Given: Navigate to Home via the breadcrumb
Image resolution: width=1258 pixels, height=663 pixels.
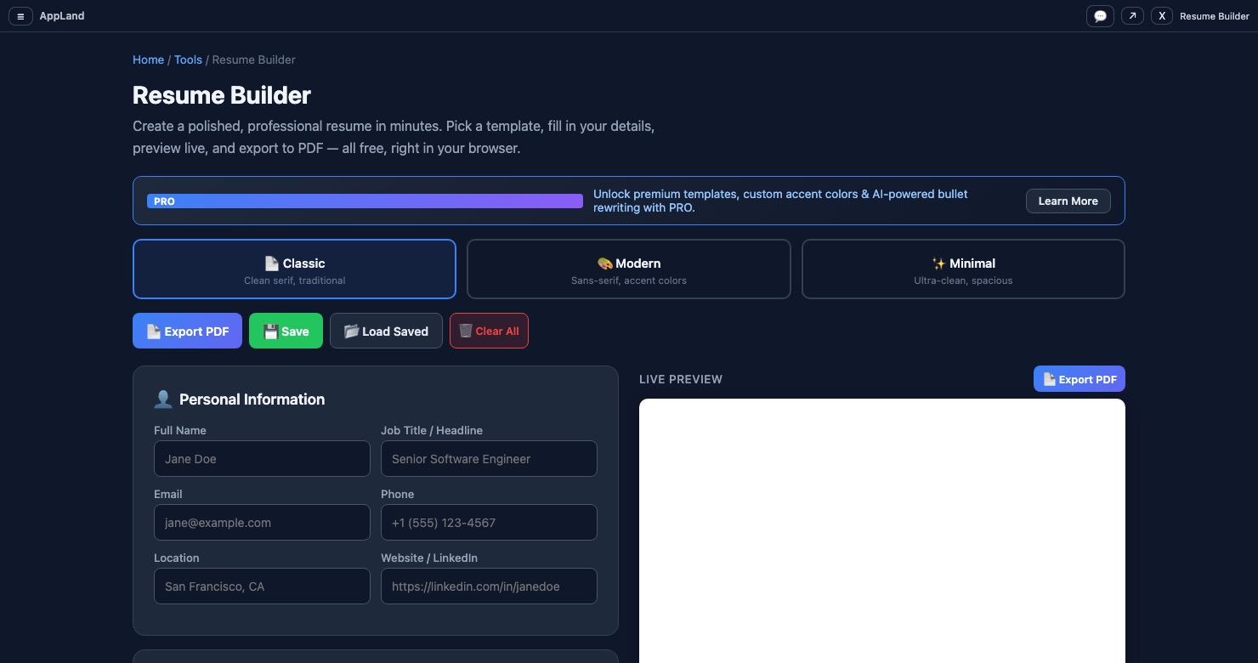Looking at the screenshot, I should coord(148,59).
